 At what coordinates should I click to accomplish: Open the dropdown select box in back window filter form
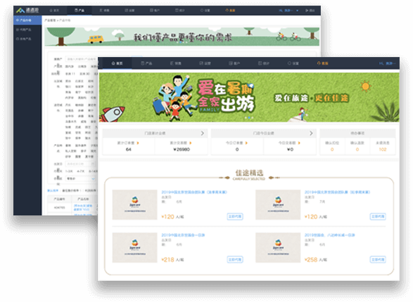tap(81, 179)
